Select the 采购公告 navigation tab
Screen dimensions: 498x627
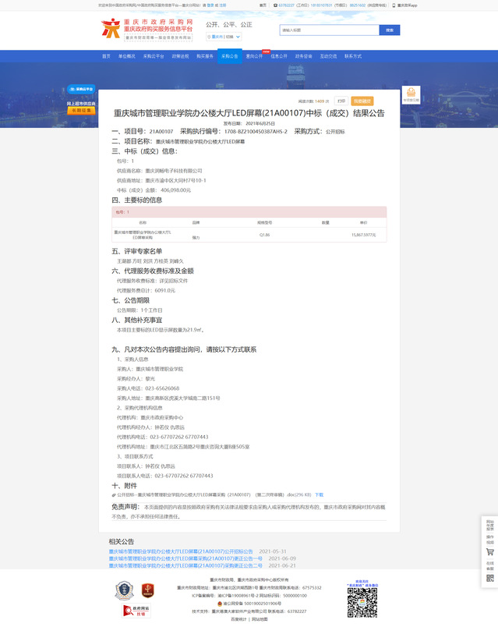tap(229, 56)
